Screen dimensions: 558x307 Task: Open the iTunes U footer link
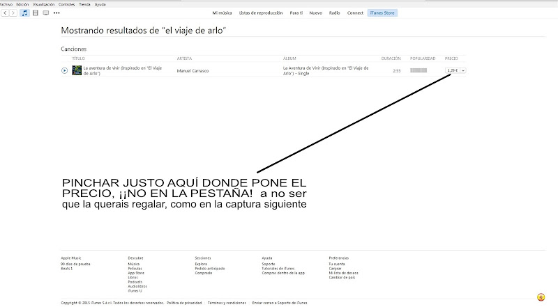[135, 291]
